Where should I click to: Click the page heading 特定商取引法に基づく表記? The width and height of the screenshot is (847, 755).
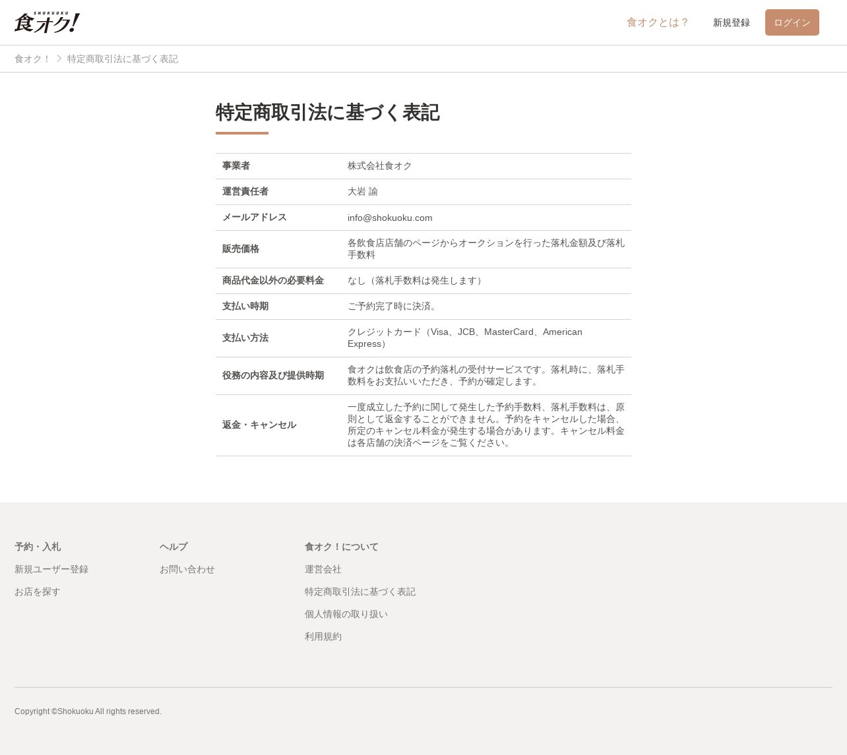coord(327,113)
